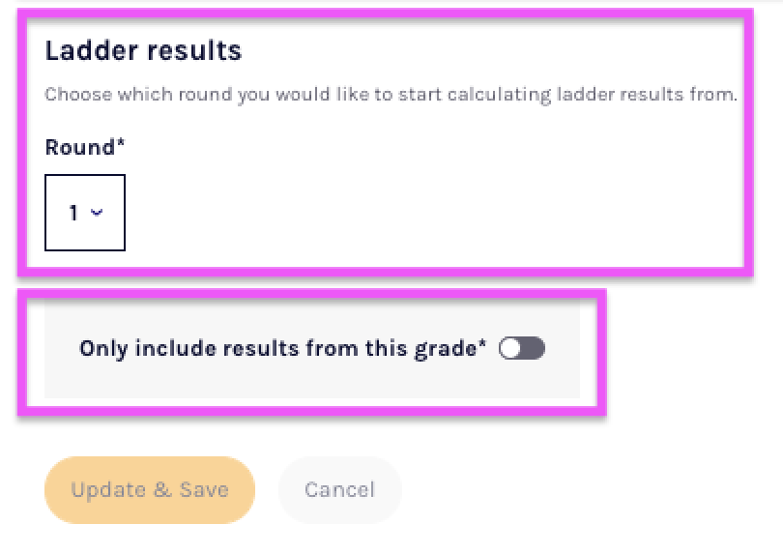Image resolution: width=783 pixels, height=553 pixels.
Task: Click the 'Only include results from this grade' label
Action: [x=282, y=348]
